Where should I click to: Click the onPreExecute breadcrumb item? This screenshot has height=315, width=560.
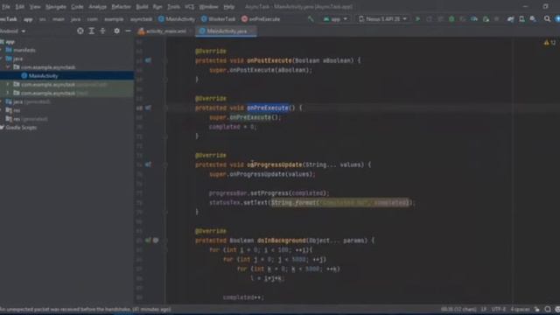(x=261, y=19)
